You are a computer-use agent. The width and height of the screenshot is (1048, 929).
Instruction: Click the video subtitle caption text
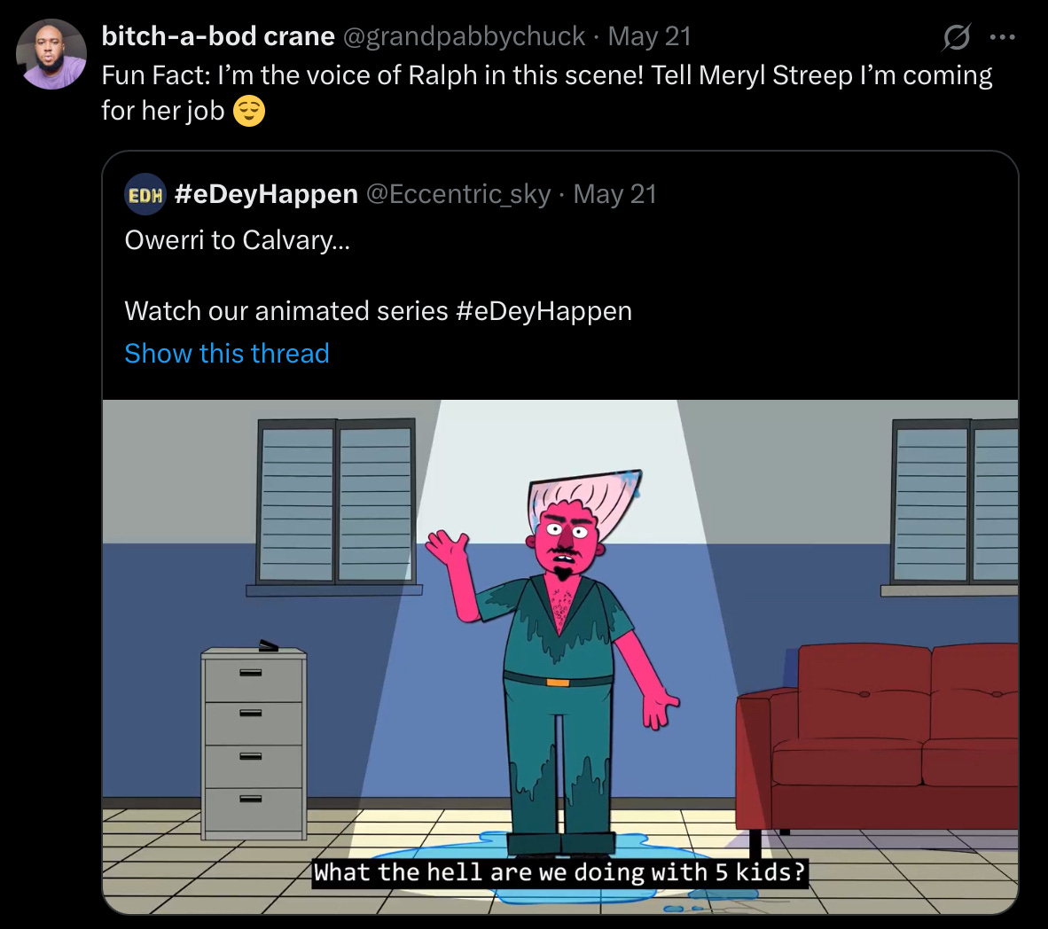pyautogui.click(x=559, y=872)
